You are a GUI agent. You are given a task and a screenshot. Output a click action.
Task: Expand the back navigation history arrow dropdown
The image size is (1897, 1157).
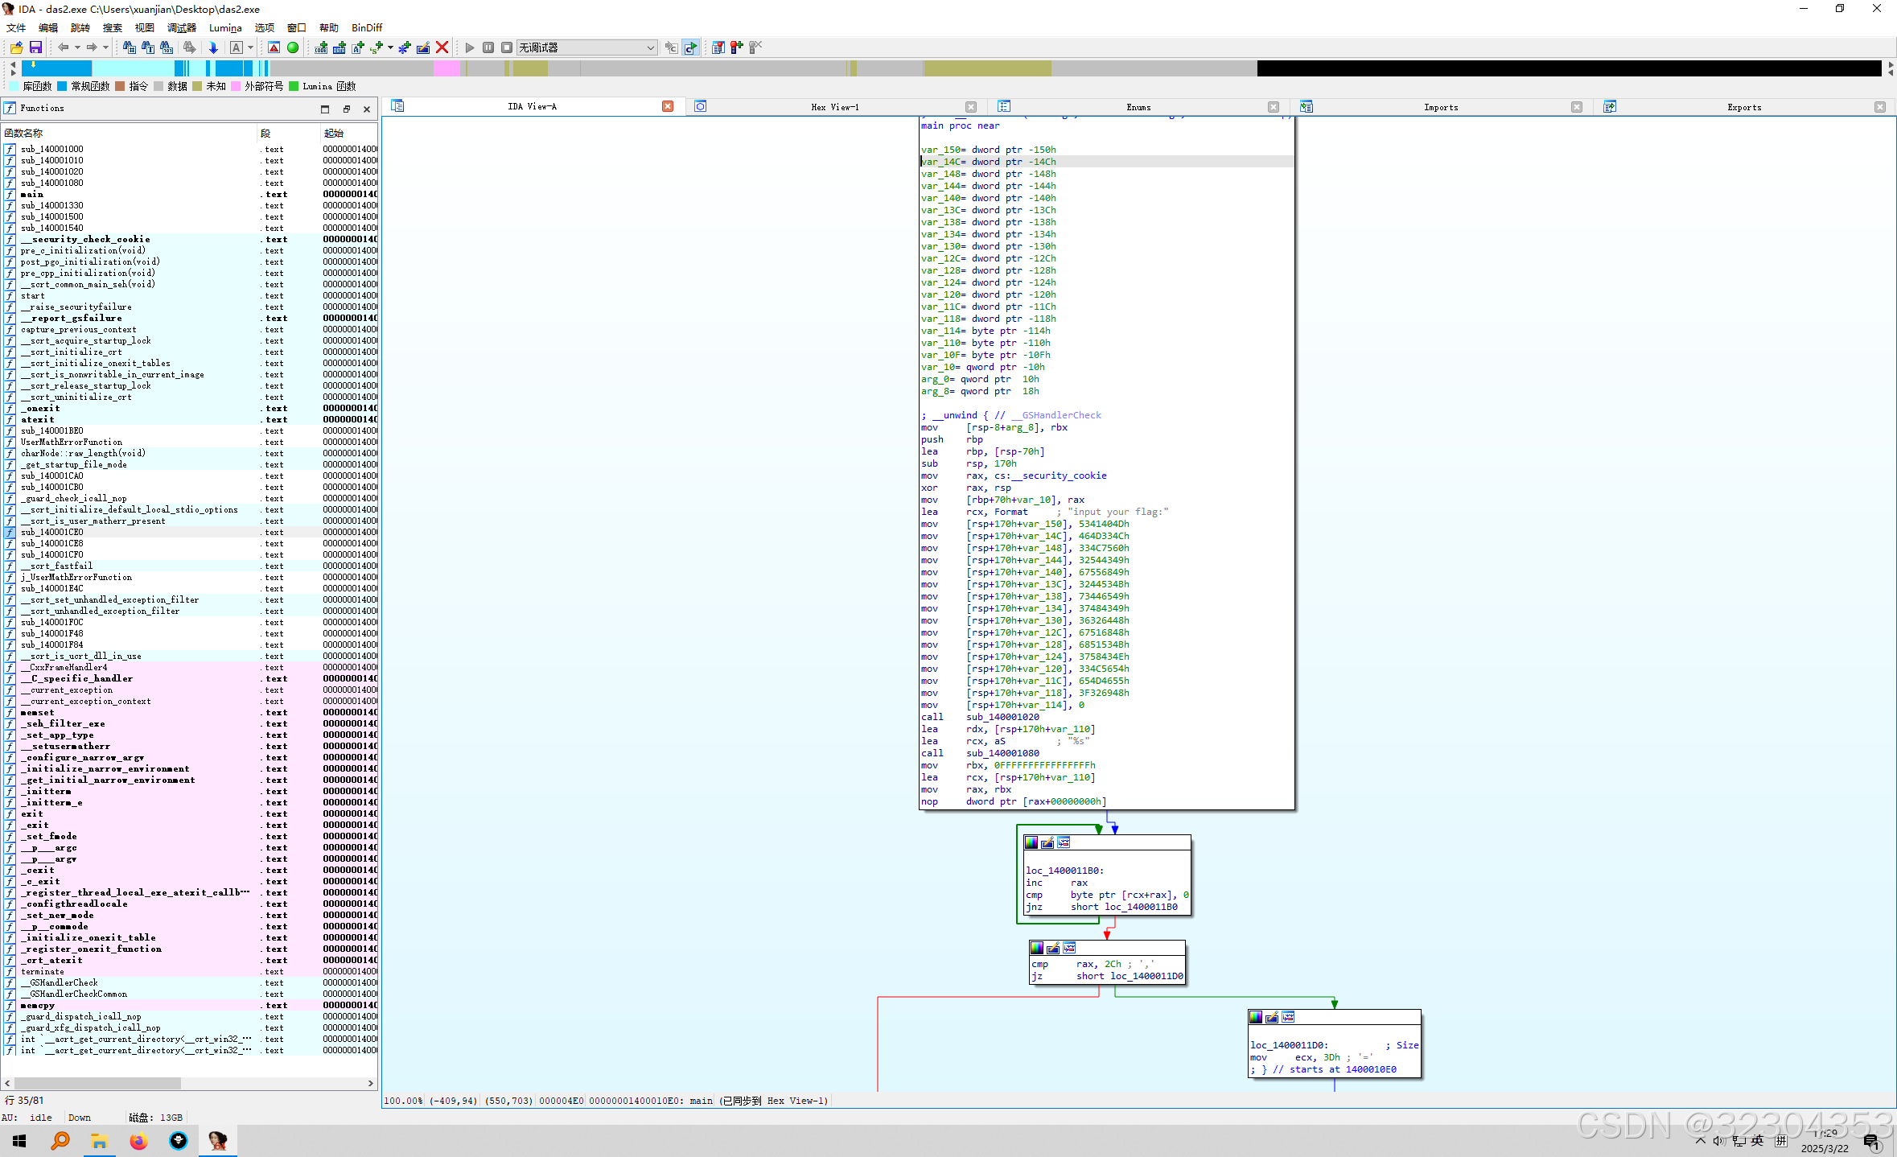[77, 48]
